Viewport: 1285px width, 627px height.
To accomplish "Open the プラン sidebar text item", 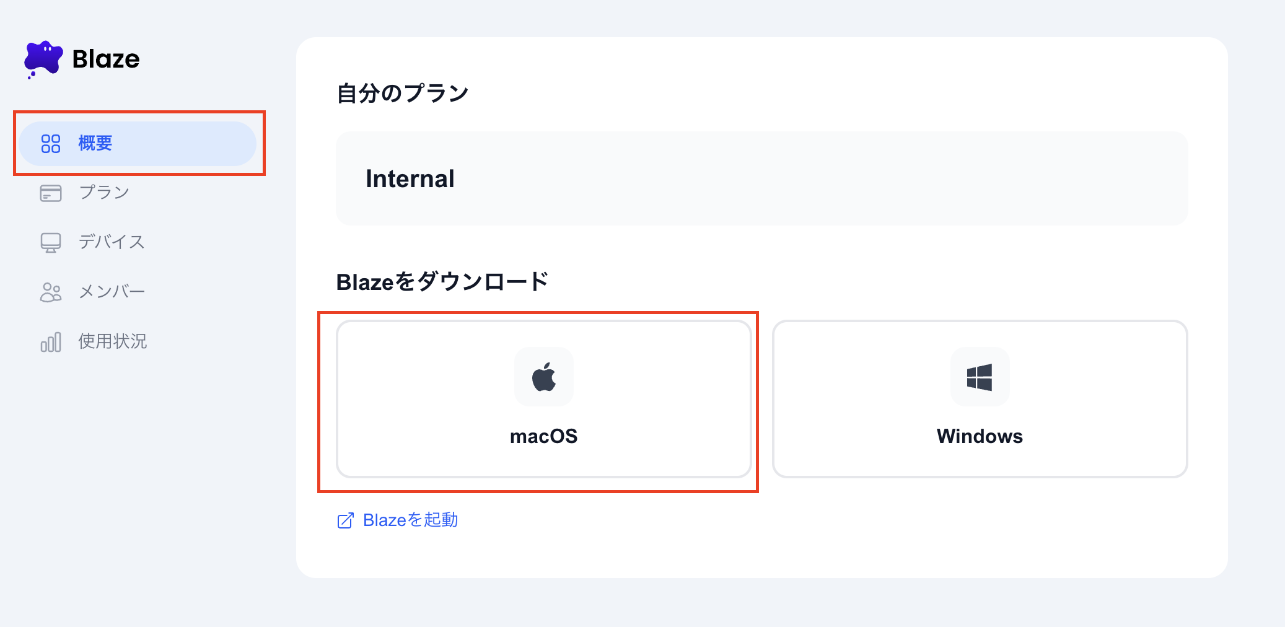I will (x=104, y=193).
